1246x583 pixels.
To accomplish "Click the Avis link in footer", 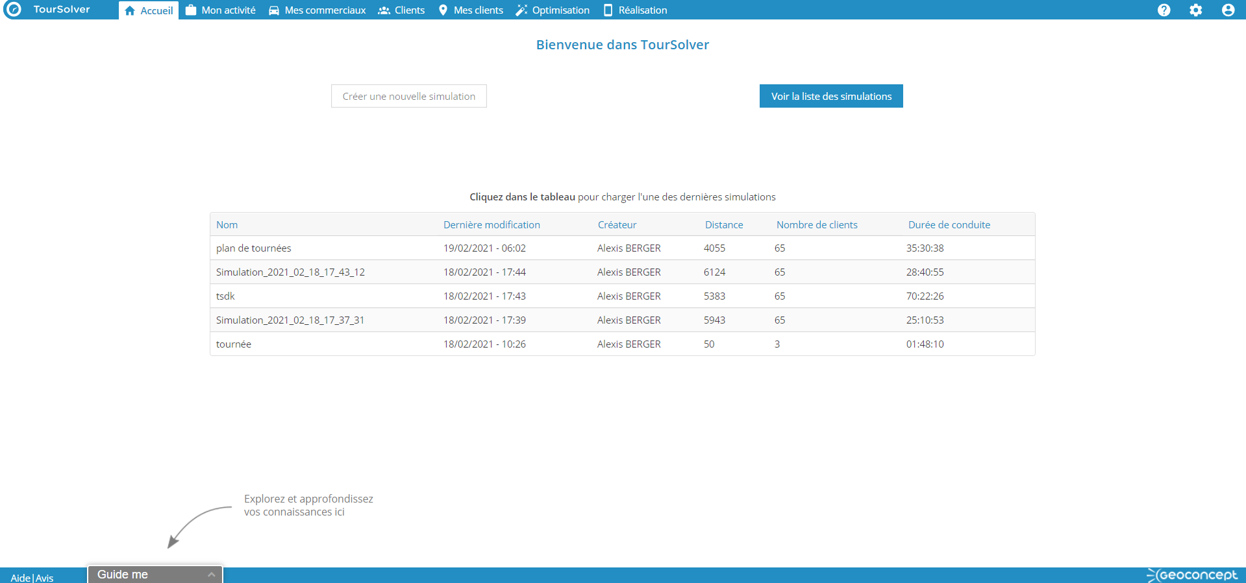I will tap(45, 578).
